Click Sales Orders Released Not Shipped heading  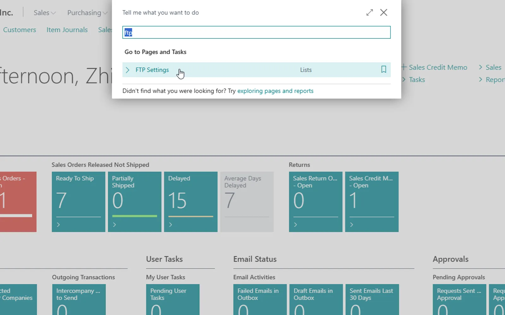pos(100,165)
